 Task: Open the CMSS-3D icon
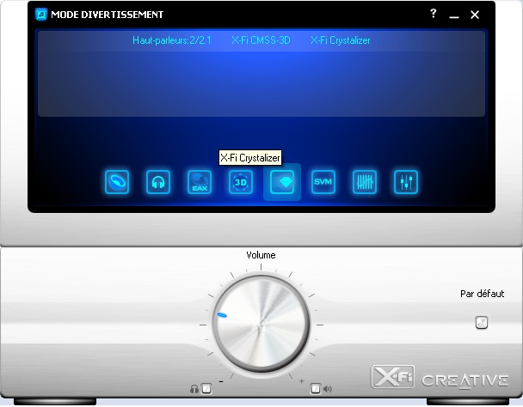[241, 182]
